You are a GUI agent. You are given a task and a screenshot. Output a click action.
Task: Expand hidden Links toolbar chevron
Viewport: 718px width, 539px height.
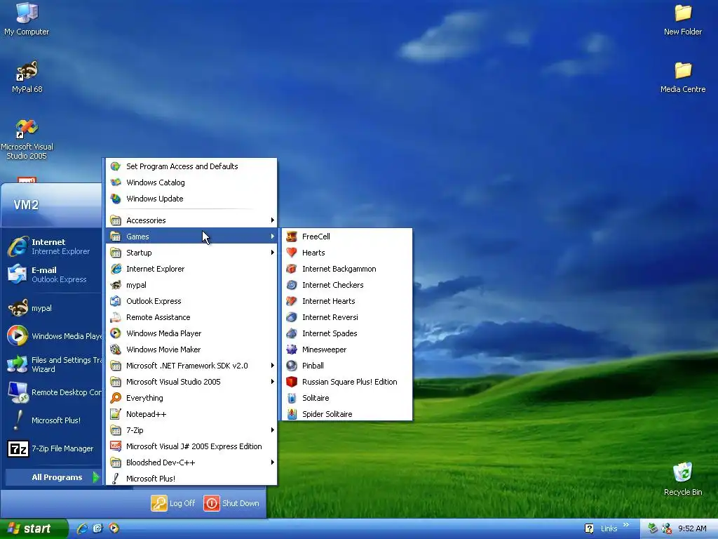pos(626,525)
